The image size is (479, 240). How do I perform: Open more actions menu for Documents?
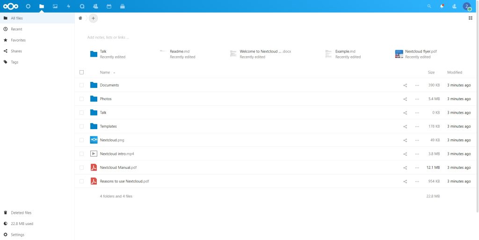[417, 85]
